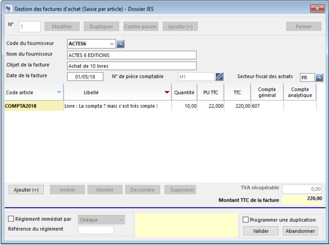Screen dimensions: 329x245
Task: Select the COMPTA2018 article code cell
Action: [34, 106]
